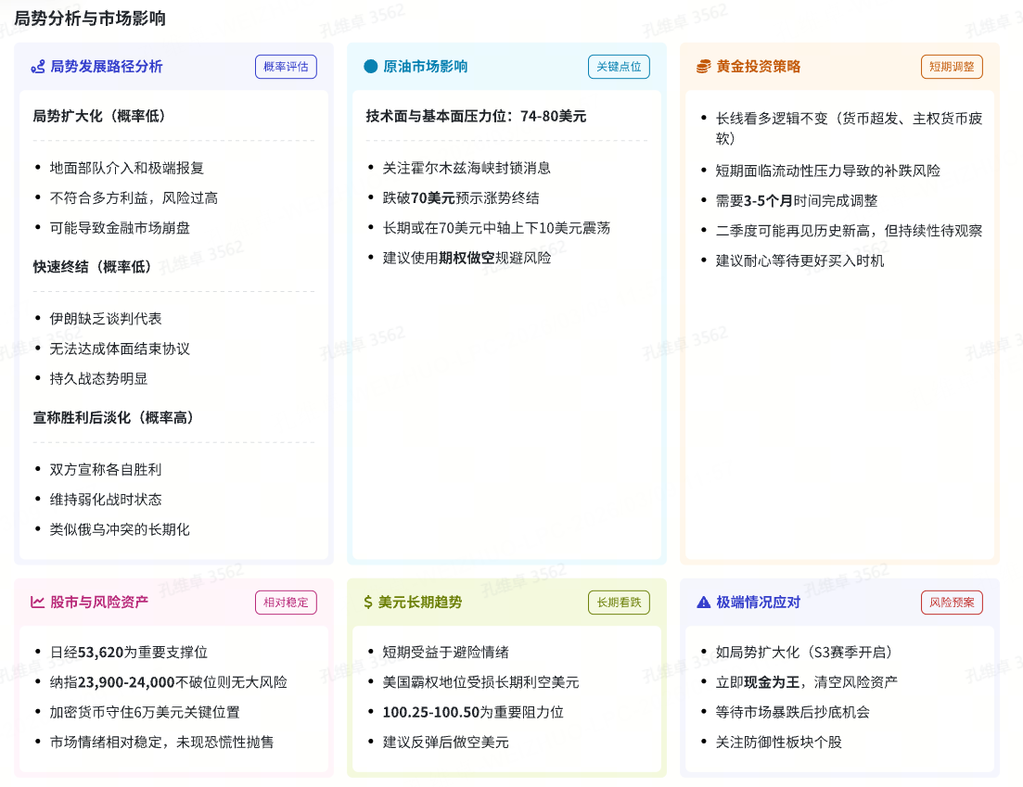The width and height of the screenshot is (1023, 787).
Task: Click the blue circle icon beside 原油市场影响
Action: coord(371,67)
